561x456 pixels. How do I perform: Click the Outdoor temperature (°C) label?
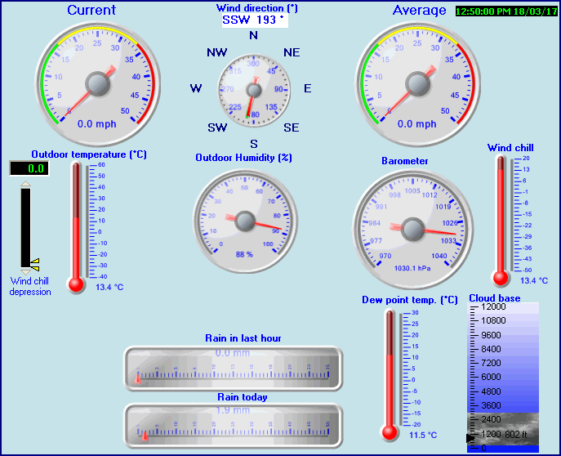coord(89,154)
